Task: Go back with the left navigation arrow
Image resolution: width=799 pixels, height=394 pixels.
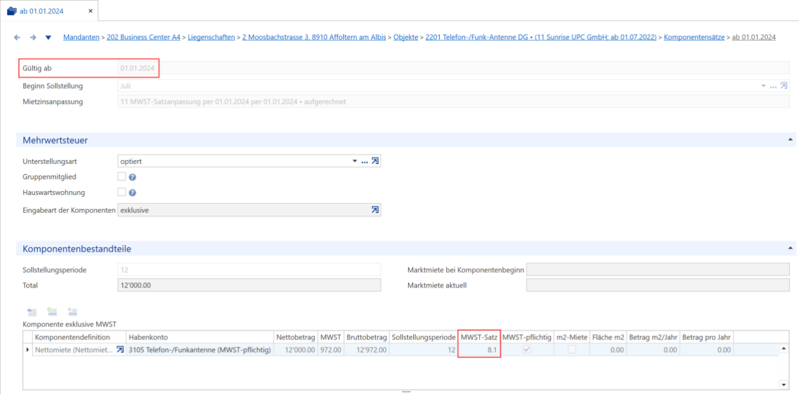Action: pos(16,37)
